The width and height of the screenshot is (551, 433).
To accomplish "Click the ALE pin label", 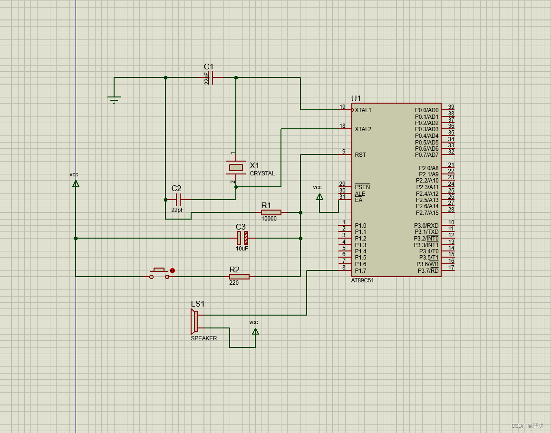I will (x=360, y=193).
